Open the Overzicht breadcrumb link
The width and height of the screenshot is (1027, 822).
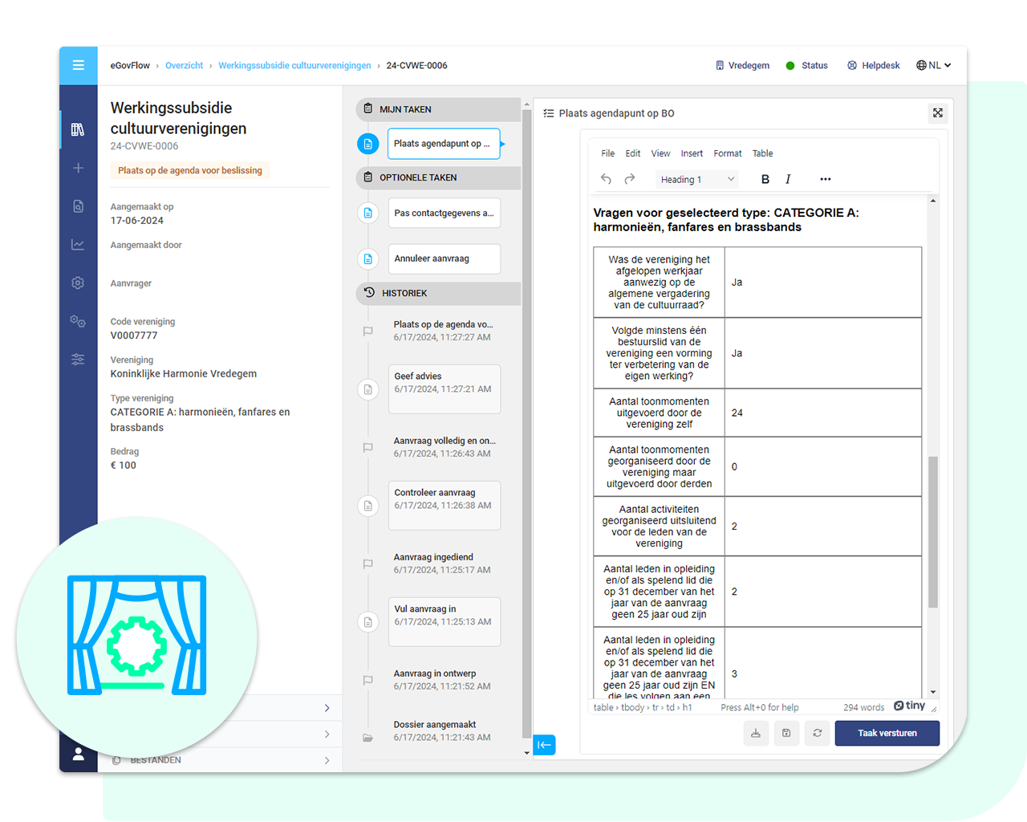coord(184,66)
